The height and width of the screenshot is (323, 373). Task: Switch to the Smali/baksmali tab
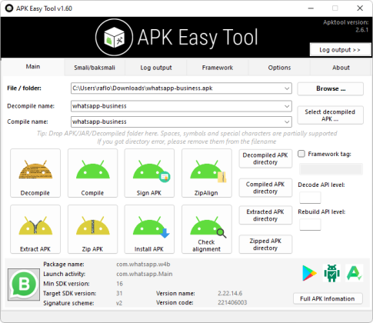(95, 68)
